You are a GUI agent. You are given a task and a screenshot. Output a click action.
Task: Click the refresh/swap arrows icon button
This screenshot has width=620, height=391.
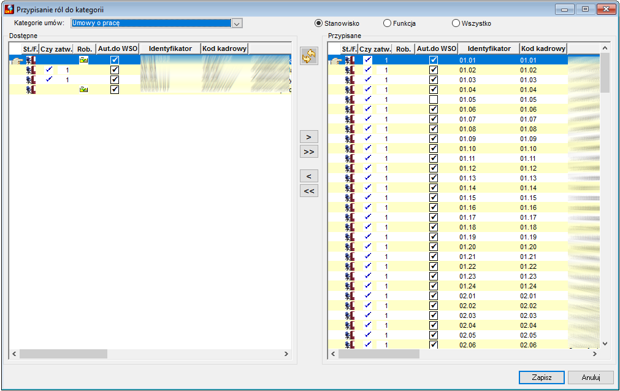tap(309, 56)
